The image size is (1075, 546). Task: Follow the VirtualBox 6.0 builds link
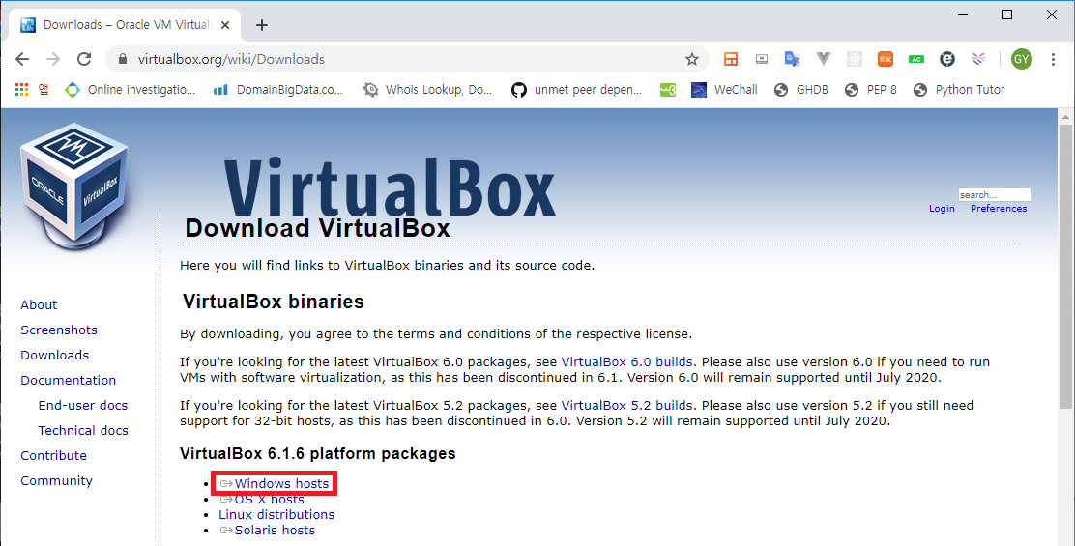[626, 361]
